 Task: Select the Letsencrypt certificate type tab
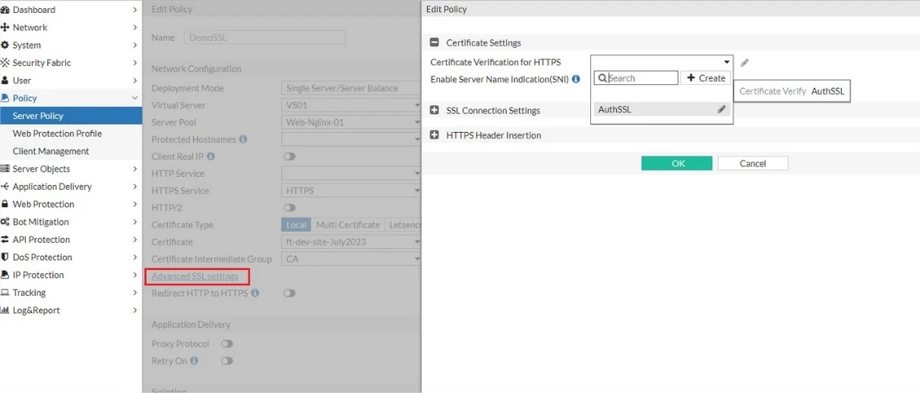point(403,225)
